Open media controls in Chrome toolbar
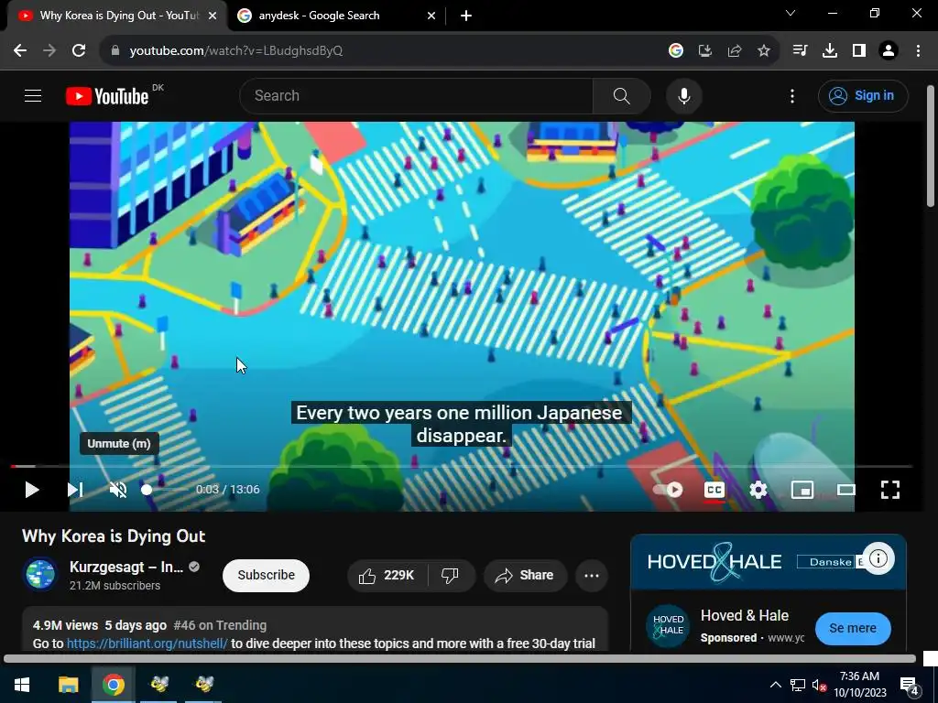This screenshot has height=703, width=938. pos(800,51)
